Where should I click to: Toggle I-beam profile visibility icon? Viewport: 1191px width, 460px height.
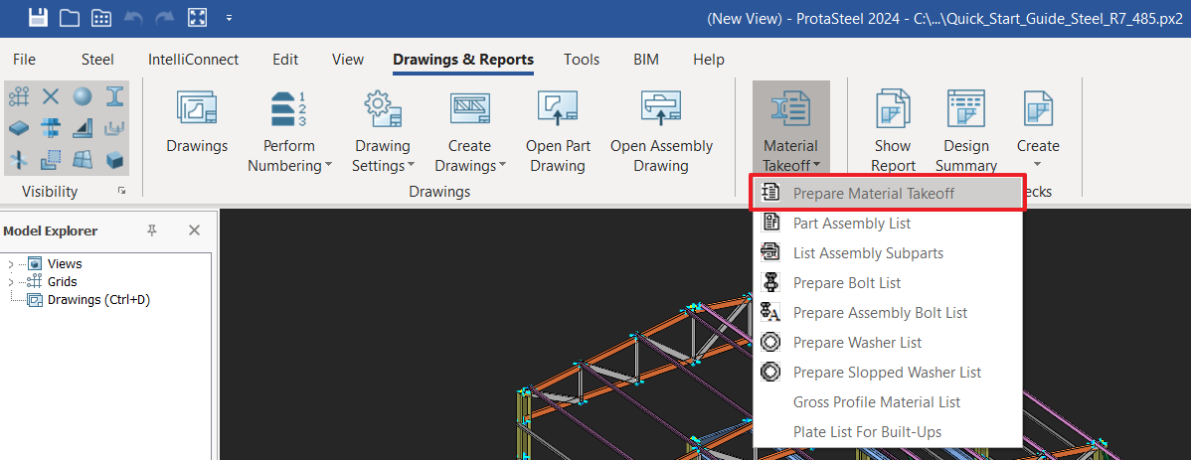tap(115, 96)
